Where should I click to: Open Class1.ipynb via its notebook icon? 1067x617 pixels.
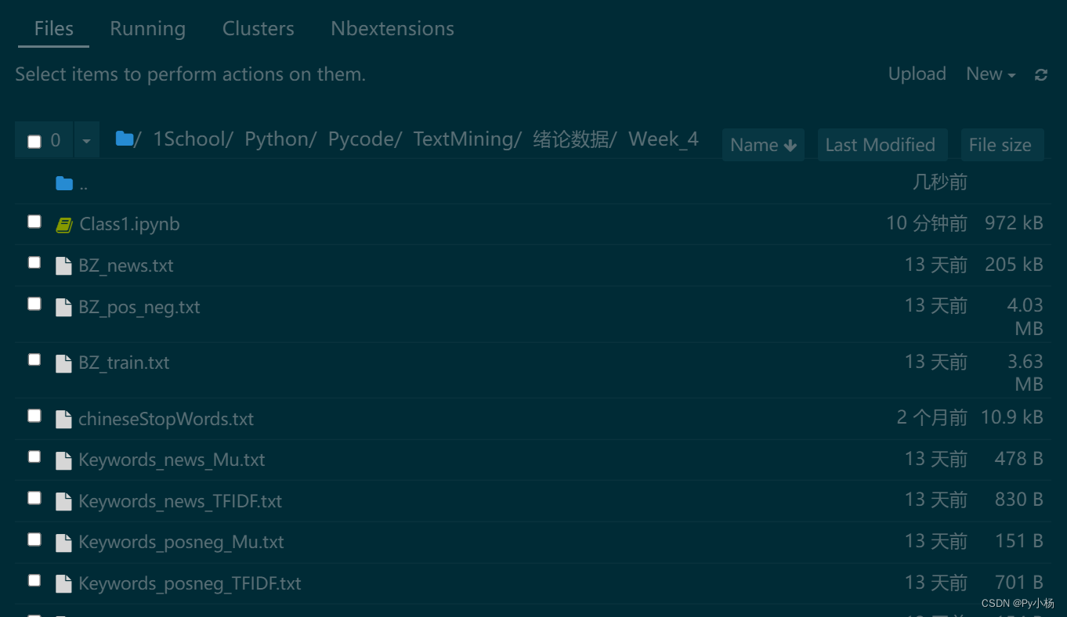(63, 224)
